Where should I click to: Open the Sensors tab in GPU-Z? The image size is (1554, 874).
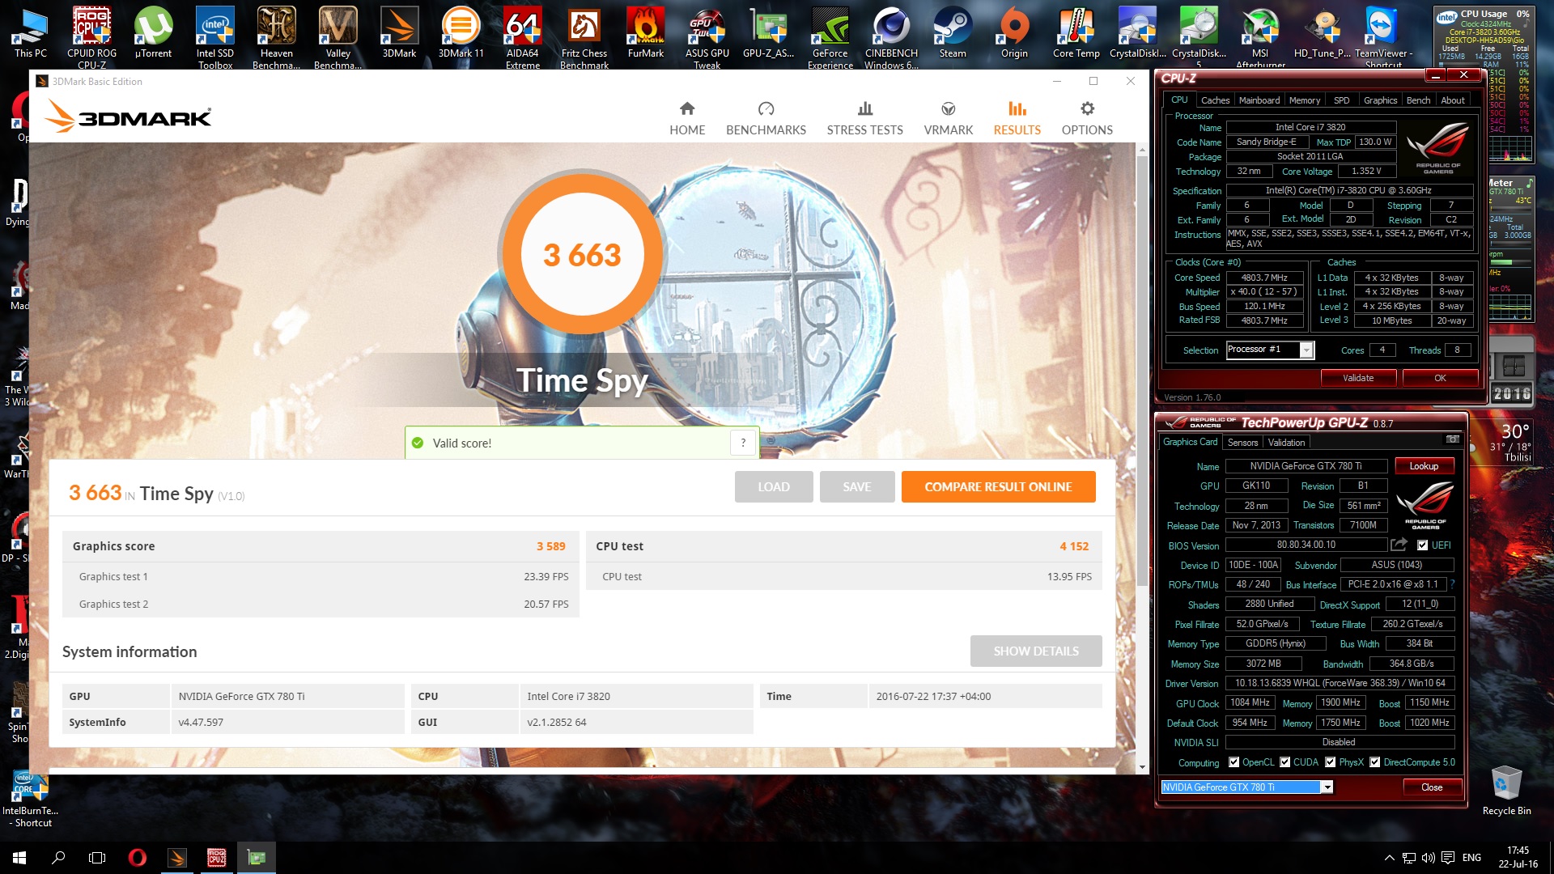coord(1243,442)
